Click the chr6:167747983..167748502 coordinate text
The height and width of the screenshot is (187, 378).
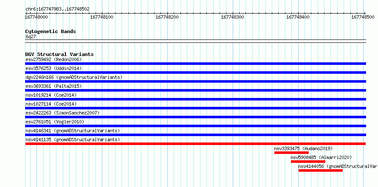point(57,9)
